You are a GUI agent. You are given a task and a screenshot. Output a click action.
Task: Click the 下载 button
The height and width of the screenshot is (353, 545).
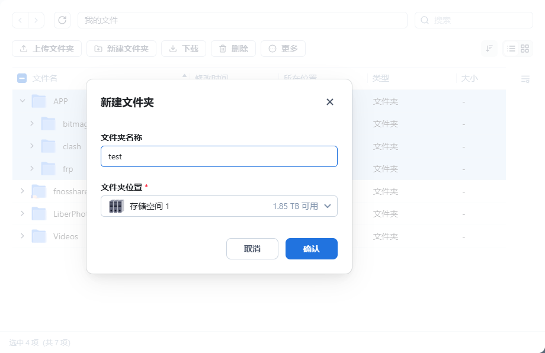point(184,49)
